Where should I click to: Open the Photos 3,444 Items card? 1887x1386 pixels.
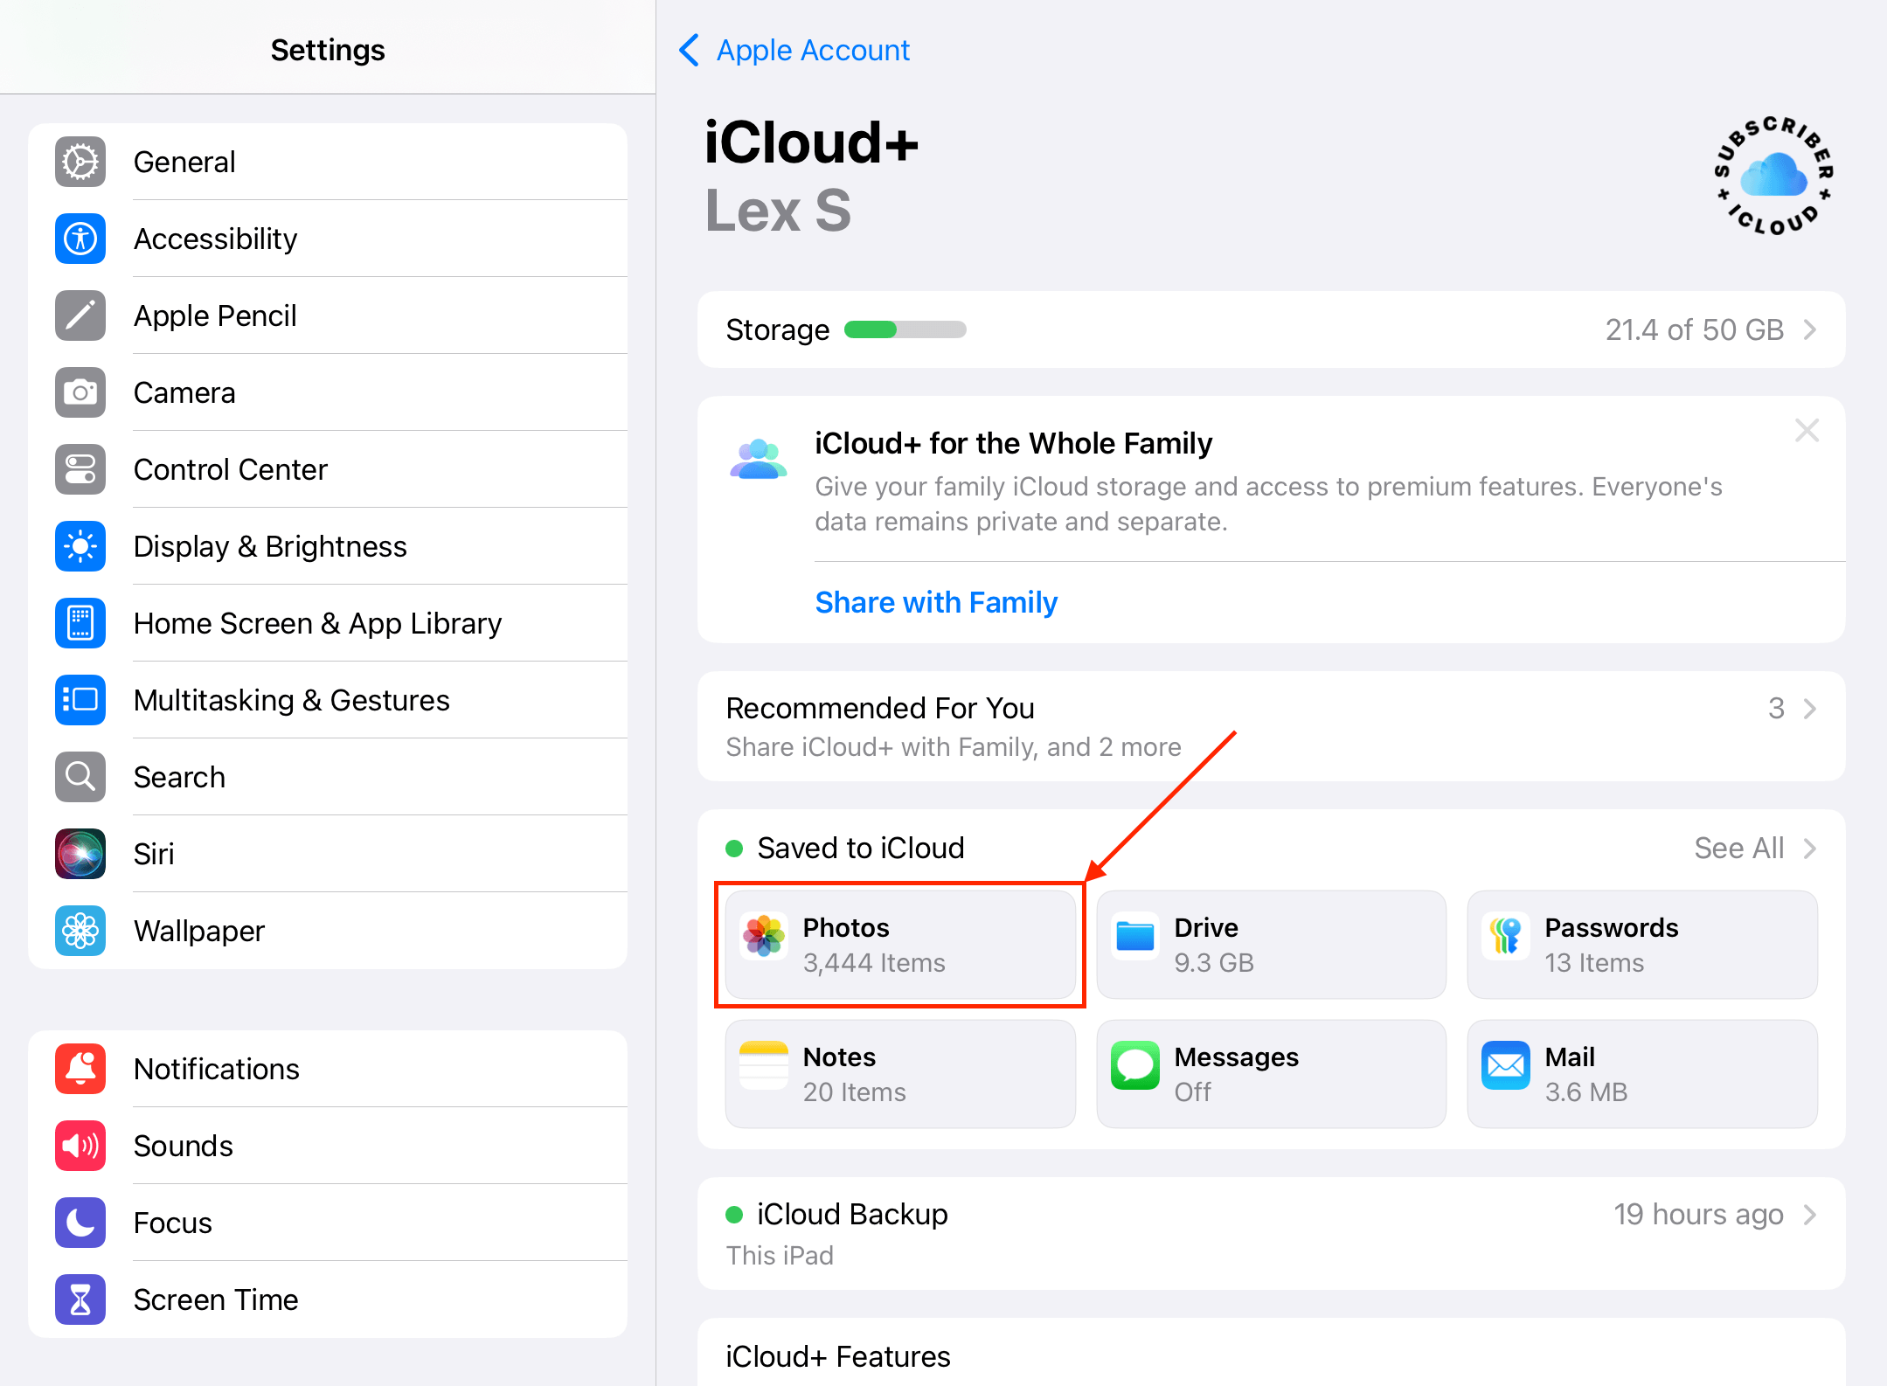[900, 944]
